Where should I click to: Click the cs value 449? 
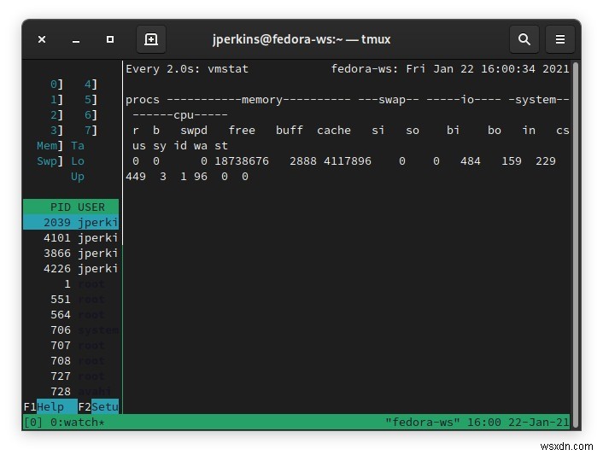click(136, 177)
